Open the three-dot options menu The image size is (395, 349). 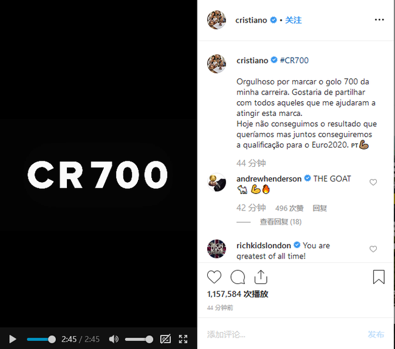(379, 19)
